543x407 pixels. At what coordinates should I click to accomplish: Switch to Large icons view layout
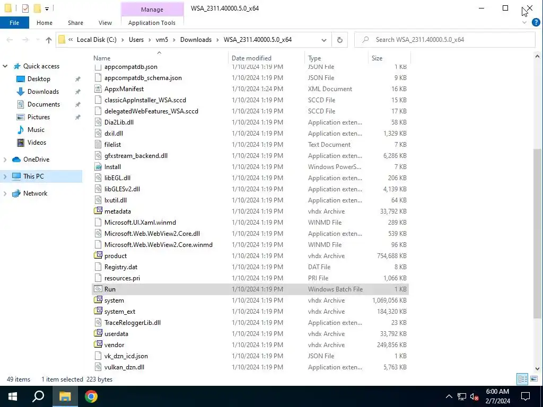pos(534,378)
